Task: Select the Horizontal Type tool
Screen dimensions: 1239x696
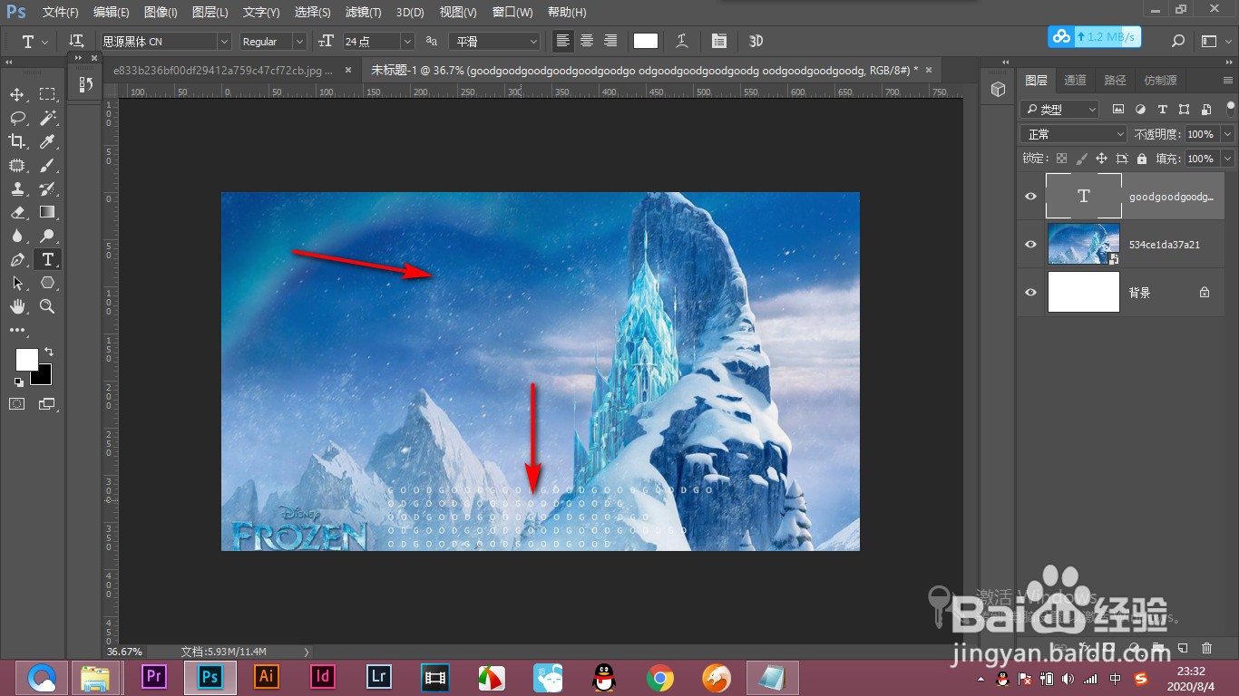Action: 47,259
